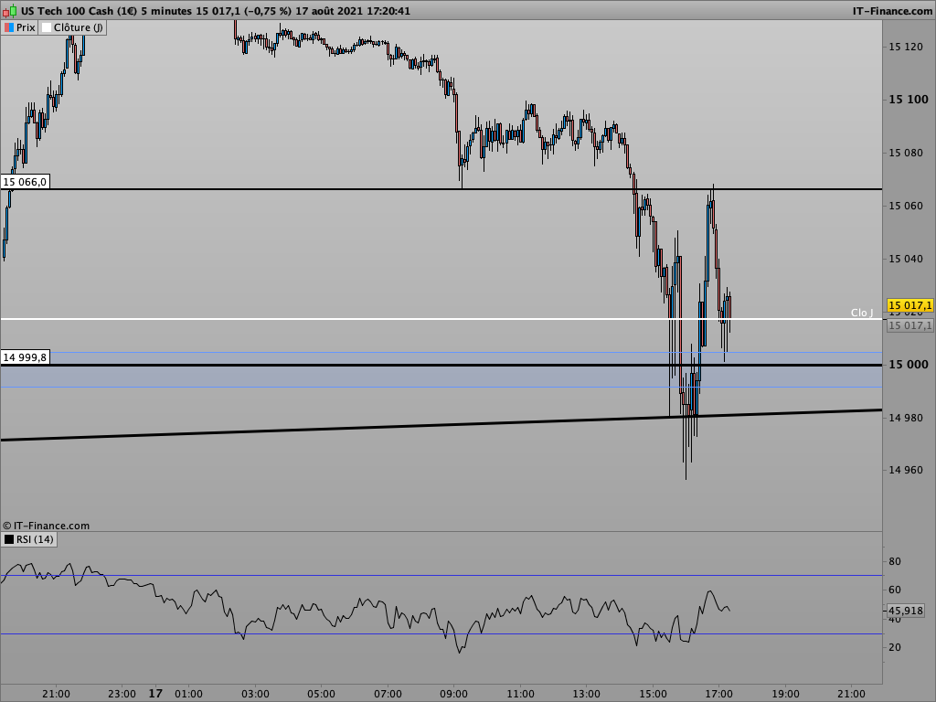The height and width of the screenshot is (702, 936).
Task: Click the 07:00 time axis label
Action: (x=388, y=694)
